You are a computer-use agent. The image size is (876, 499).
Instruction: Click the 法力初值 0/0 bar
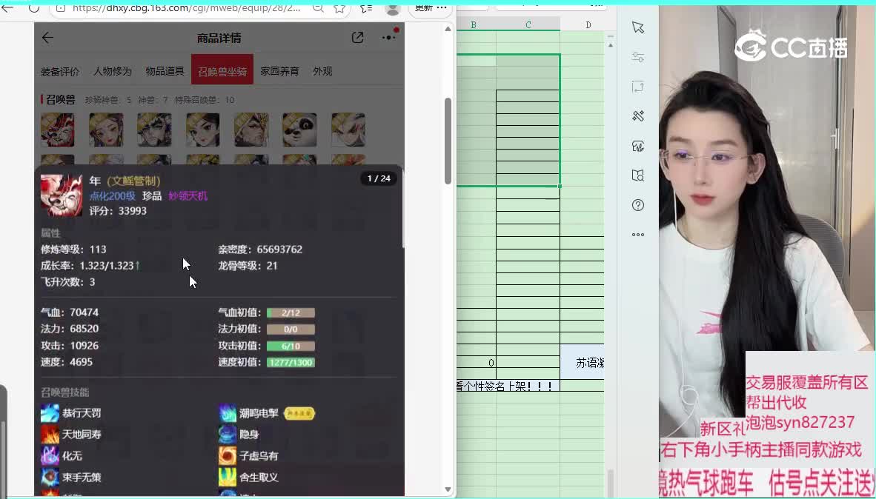[x=291, y=329]
